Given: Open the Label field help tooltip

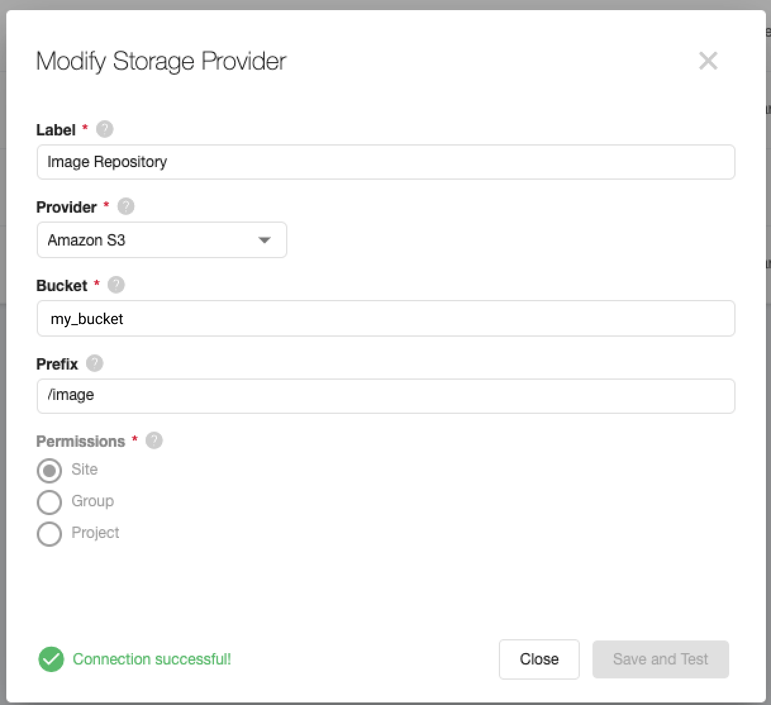Looking at the screenshot, I should click(x=104, y=128).
